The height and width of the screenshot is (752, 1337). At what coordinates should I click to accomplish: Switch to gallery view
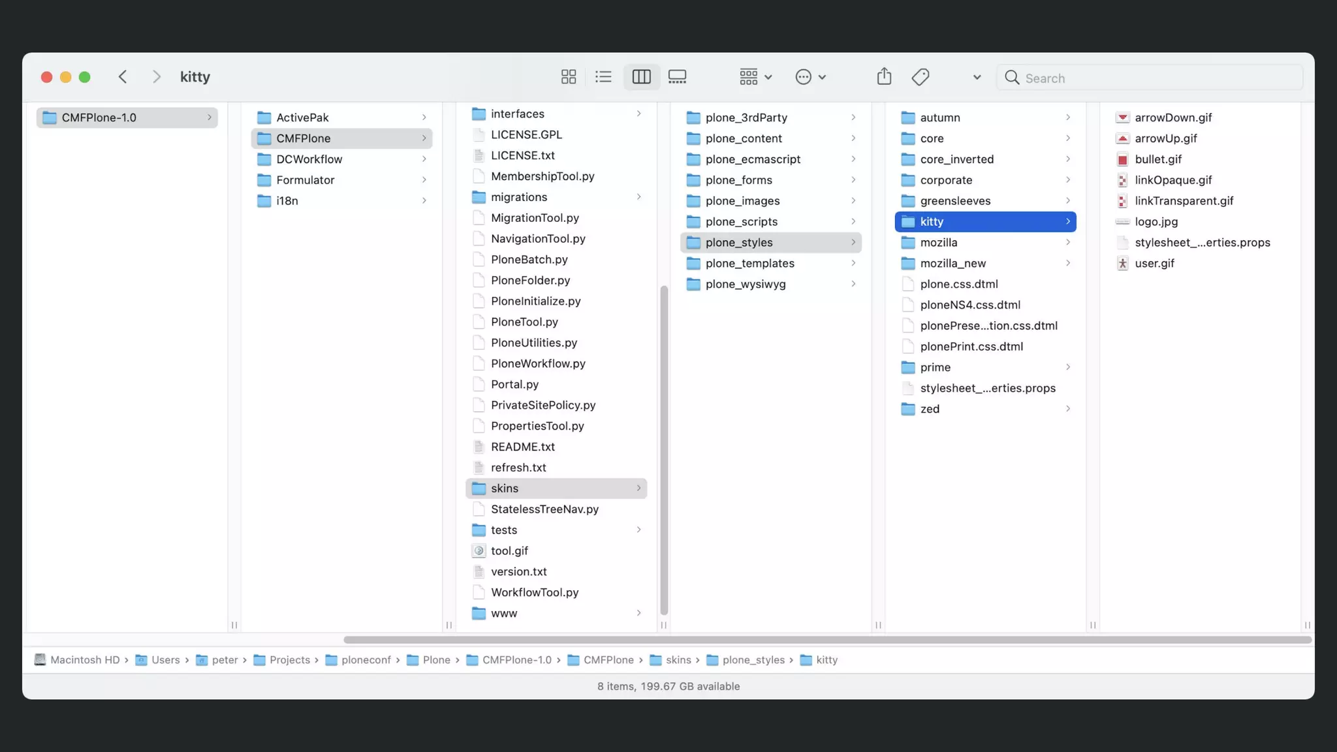coord(677,77)
